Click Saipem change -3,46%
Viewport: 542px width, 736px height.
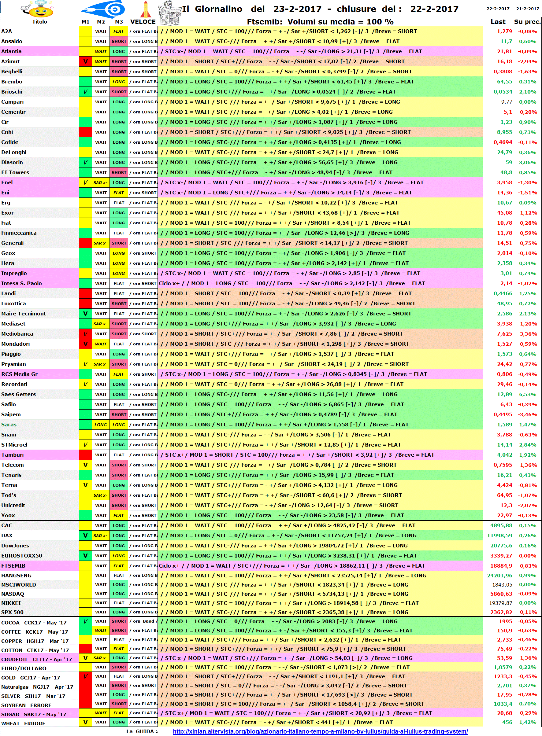click(x=528, y=415)
